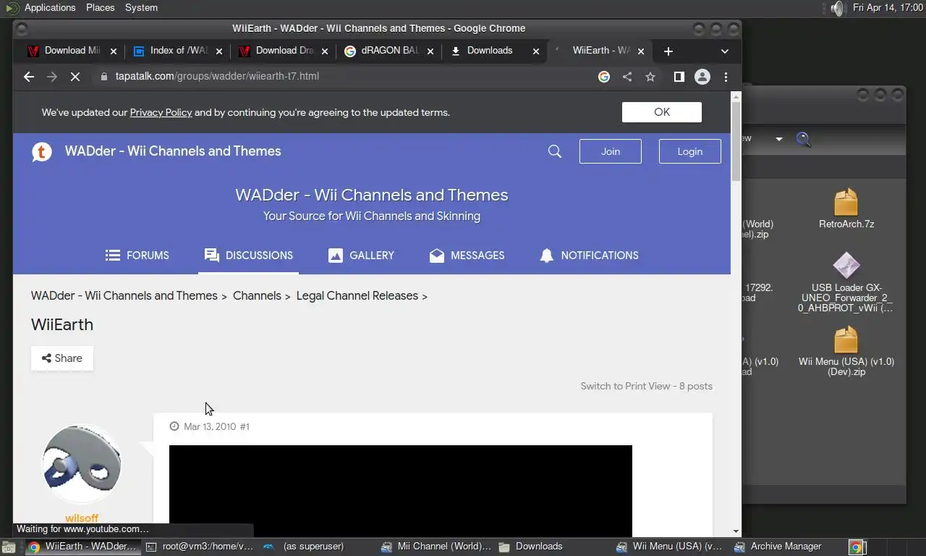Click the Share button under WiiEarth
The image size is (926, 556).
[x=62, y=358]
